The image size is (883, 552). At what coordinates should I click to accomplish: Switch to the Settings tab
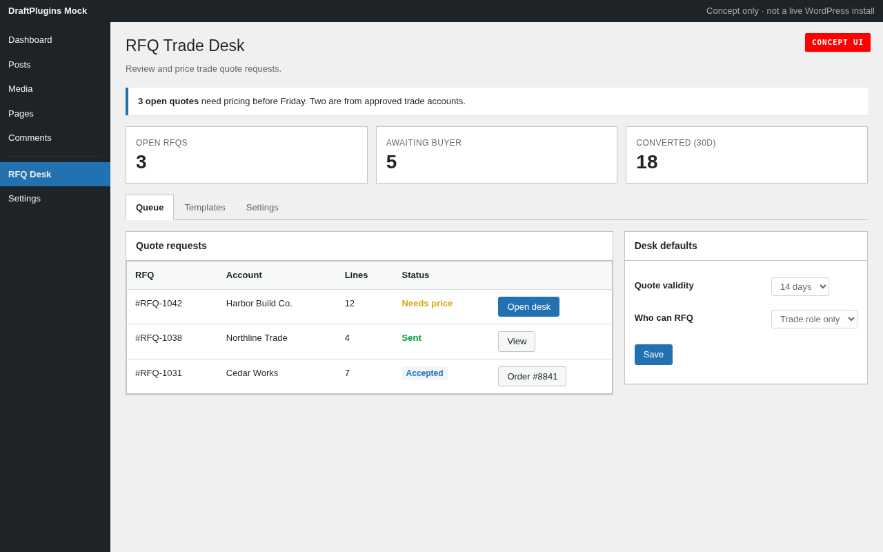(x=262, y=207)
